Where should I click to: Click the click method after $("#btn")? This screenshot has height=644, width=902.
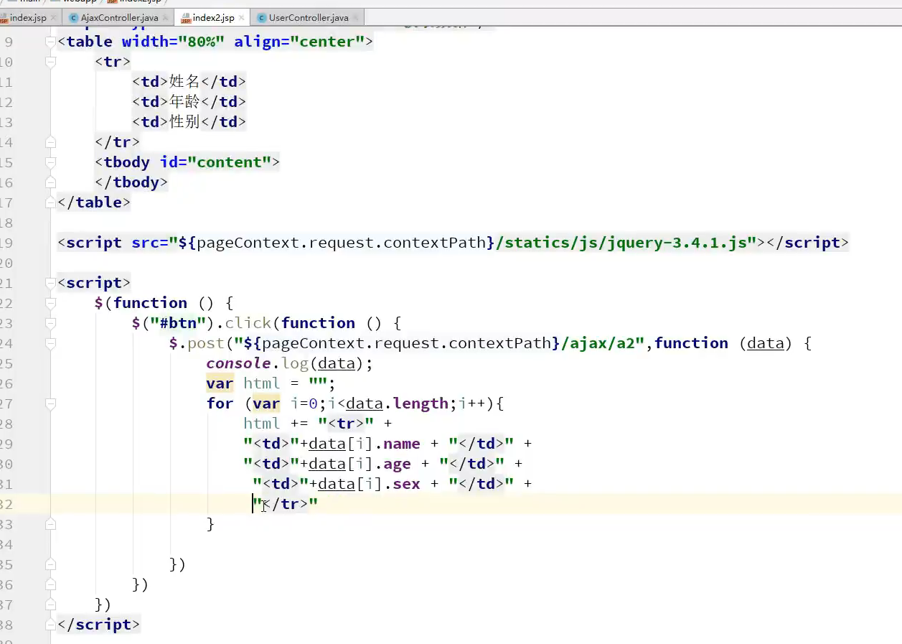pyautogui.click(x=248, y=323)
